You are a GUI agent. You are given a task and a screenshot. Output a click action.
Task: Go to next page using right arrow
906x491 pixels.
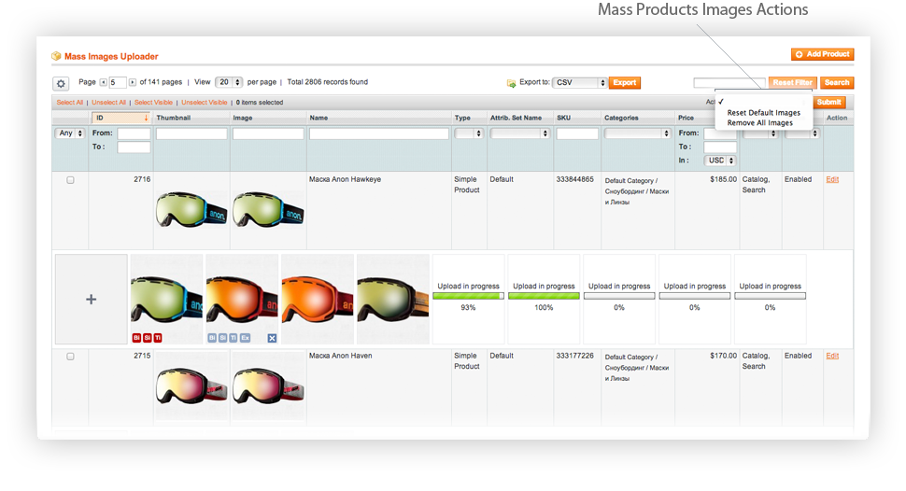(133, 83)
